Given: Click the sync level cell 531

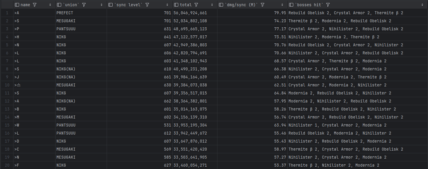Looking at the screenshot, I should [x=139, y=125].
